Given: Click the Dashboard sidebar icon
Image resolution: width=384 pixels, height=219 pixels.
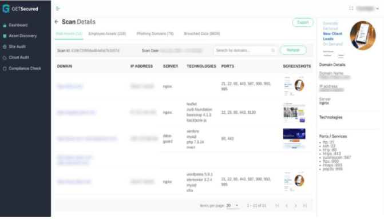Looking at the screenshot, I should point(5,25).
